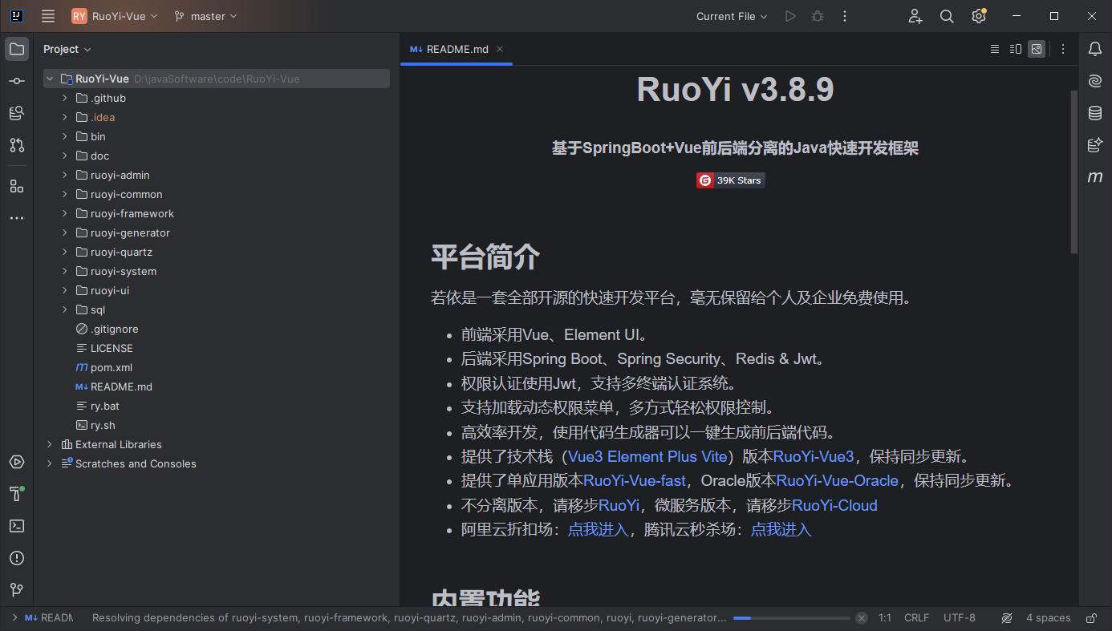Cancel the dependency resolving task

coord(861,618)
